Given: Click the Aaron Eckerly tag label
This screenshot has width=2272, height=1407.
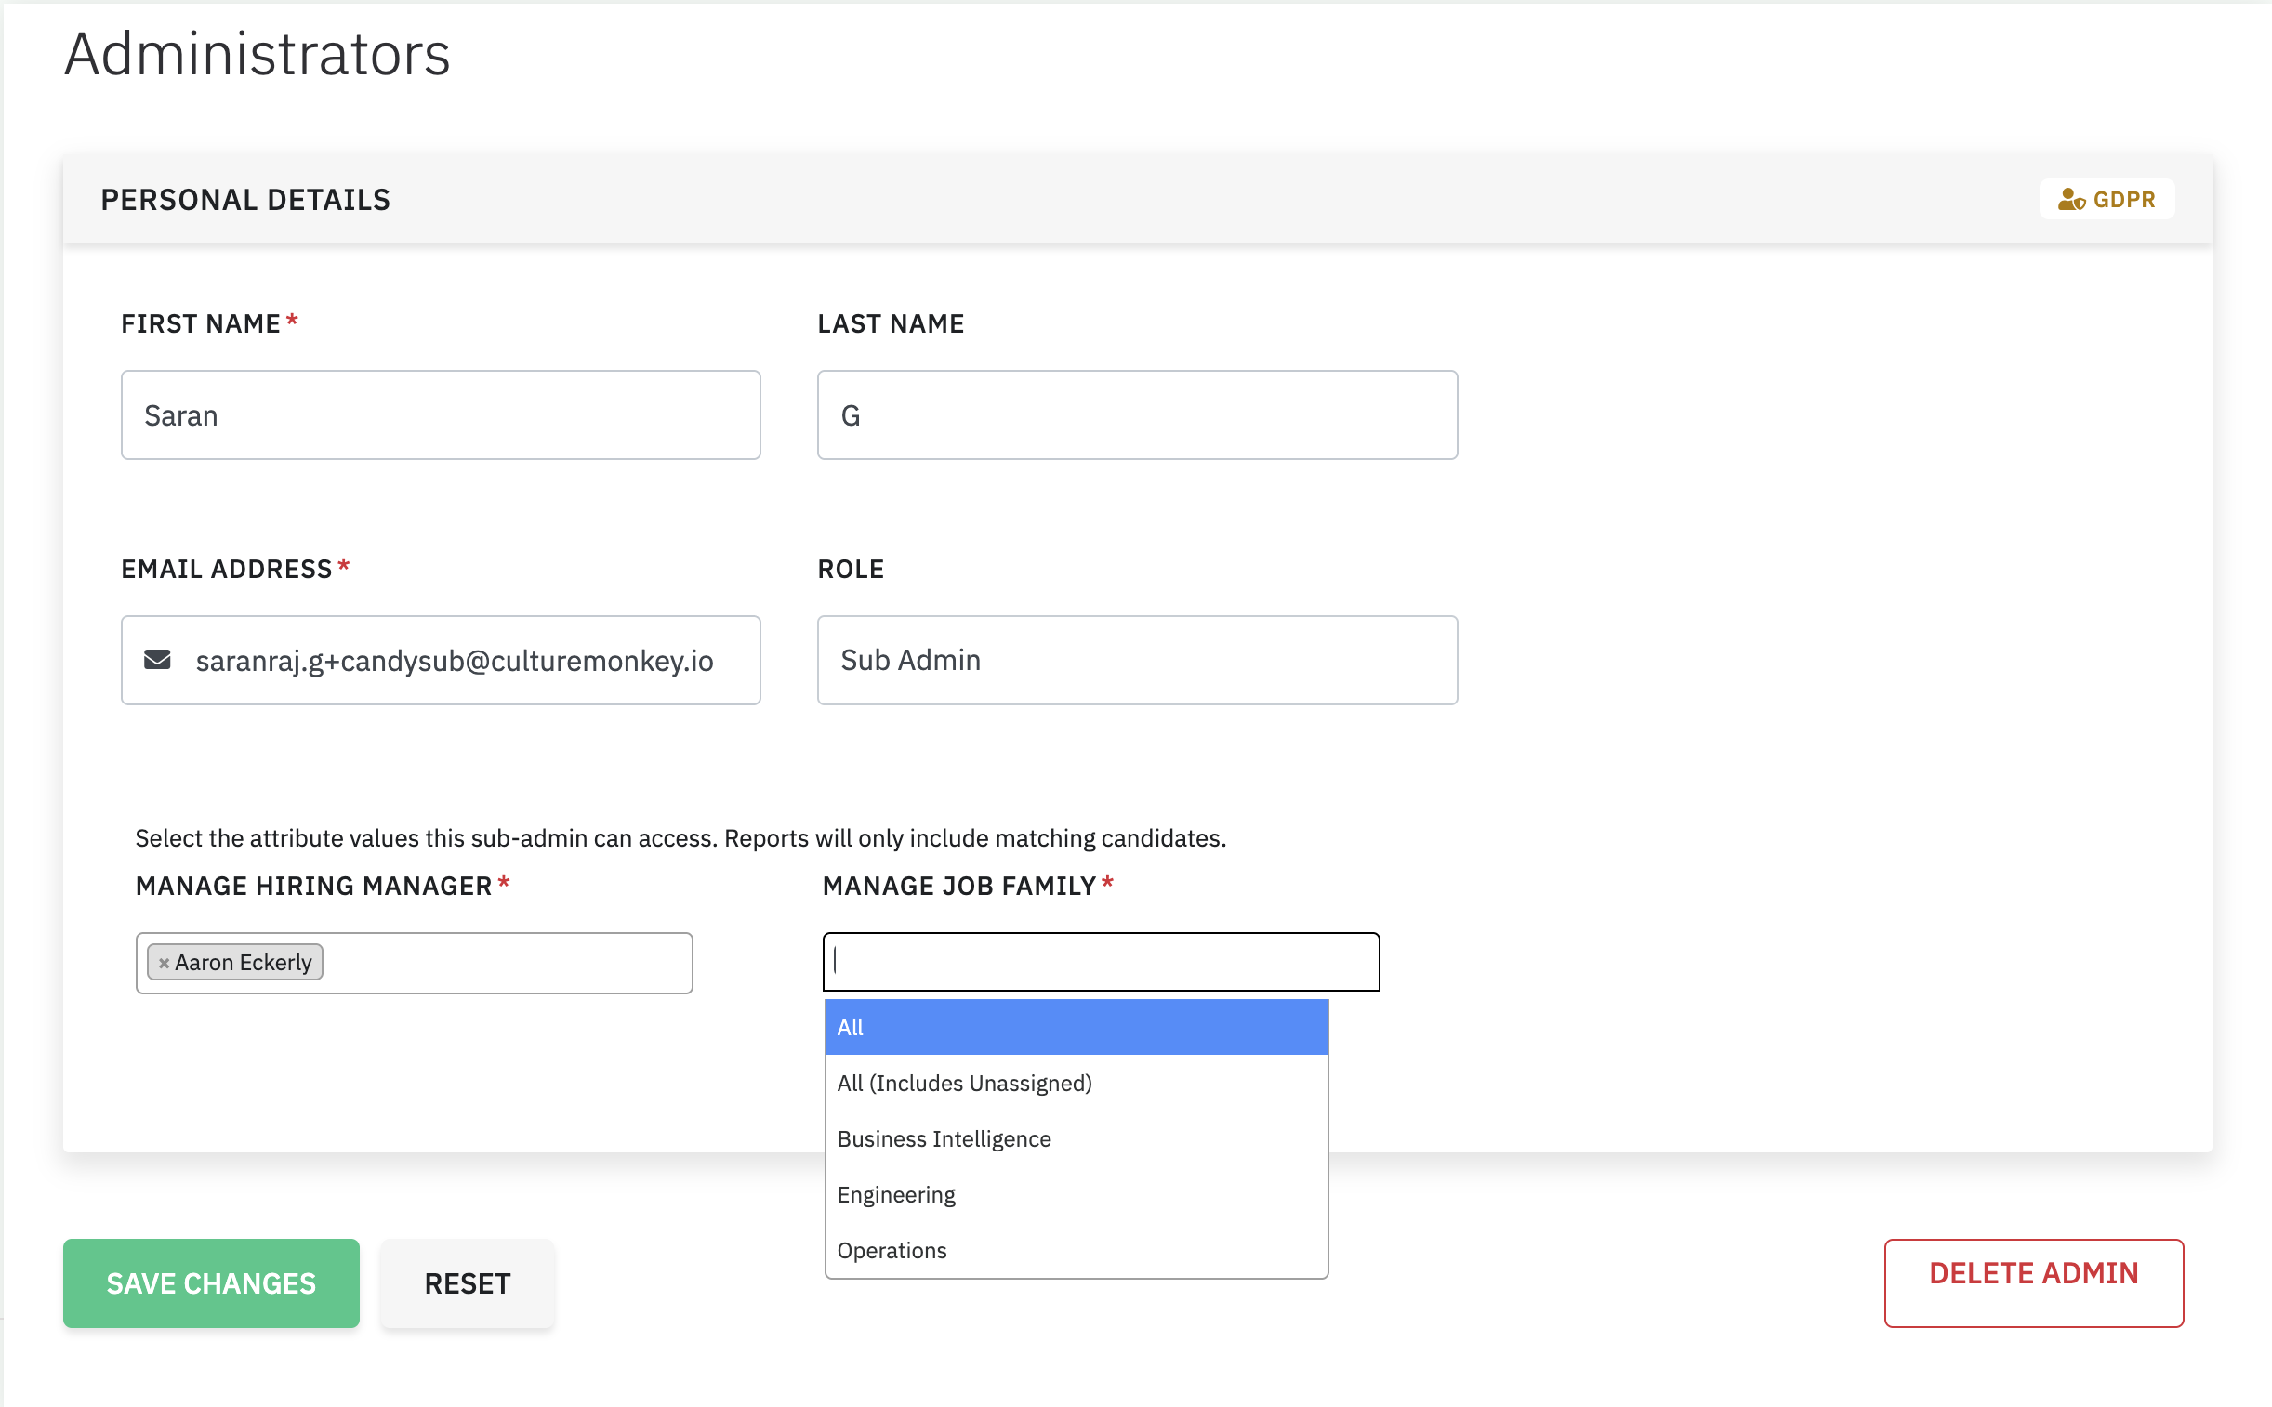Looking at the screenshot, I should tap(243, 963).
